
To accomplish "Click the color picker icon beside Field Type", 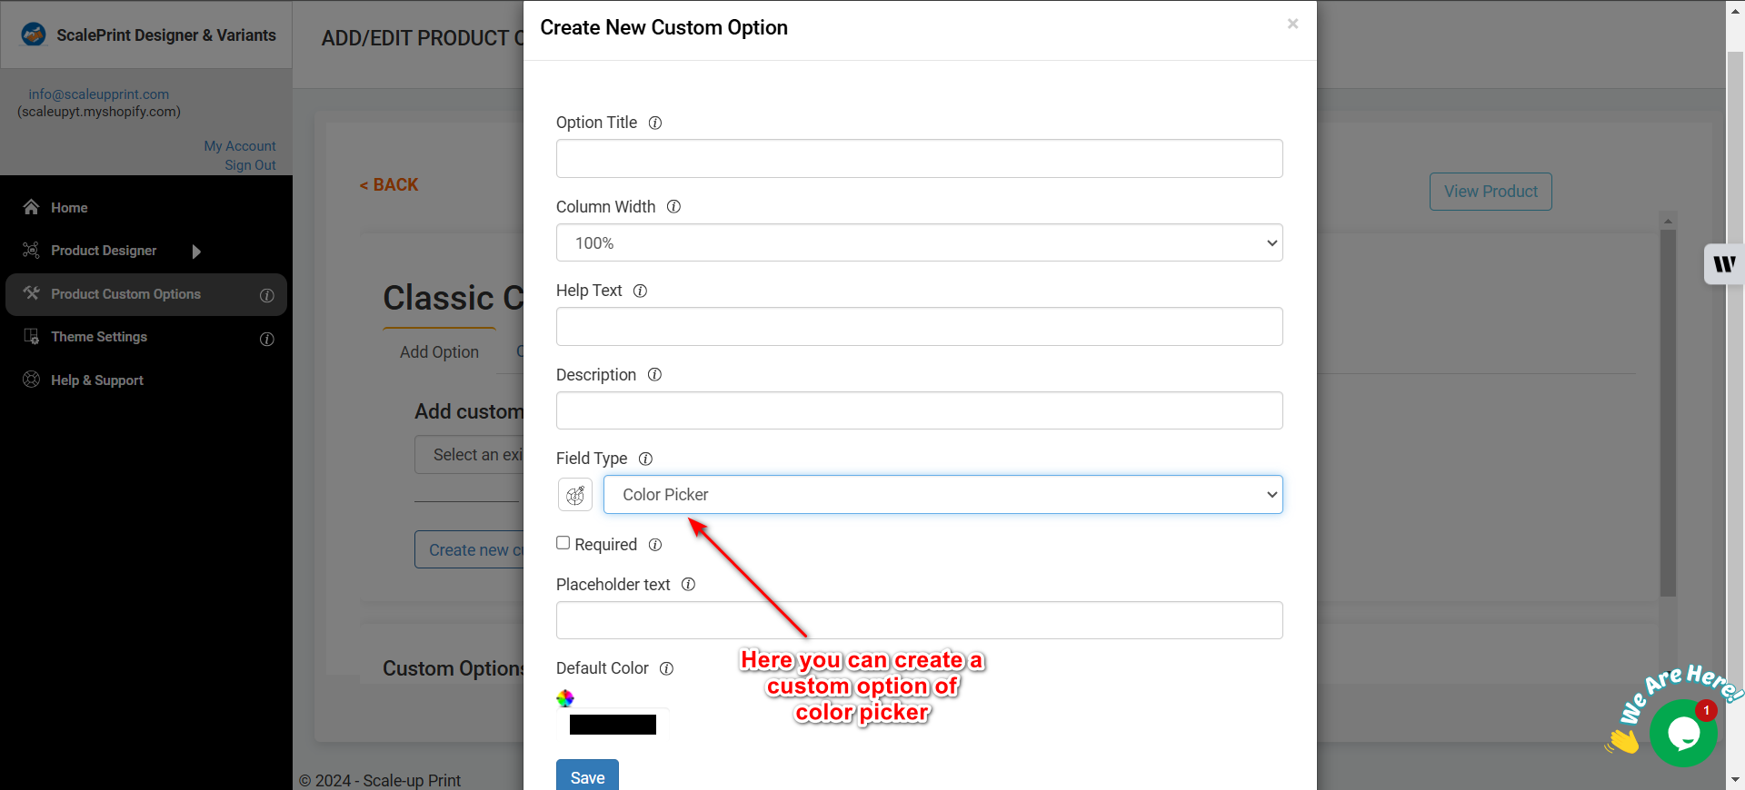I will (x=574, y=495).
